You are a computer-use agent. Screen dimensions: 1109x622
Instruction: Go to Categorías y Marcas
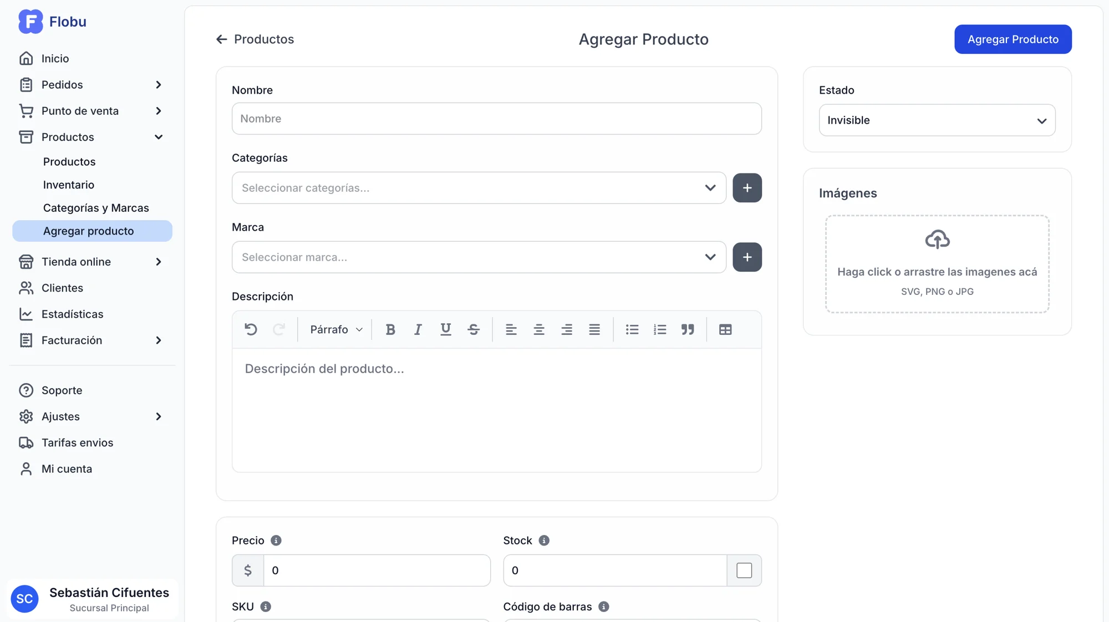pos(96,208)
